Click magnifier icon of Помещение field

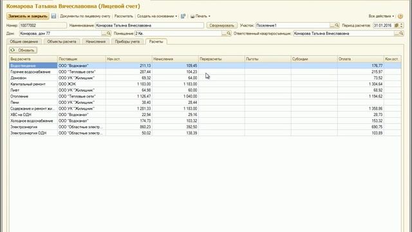pyautogui.click(x=229, y=34)
